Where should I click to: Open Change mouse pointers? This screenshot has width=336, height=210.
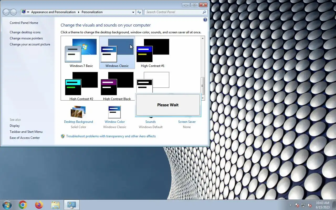pos(26,38)
